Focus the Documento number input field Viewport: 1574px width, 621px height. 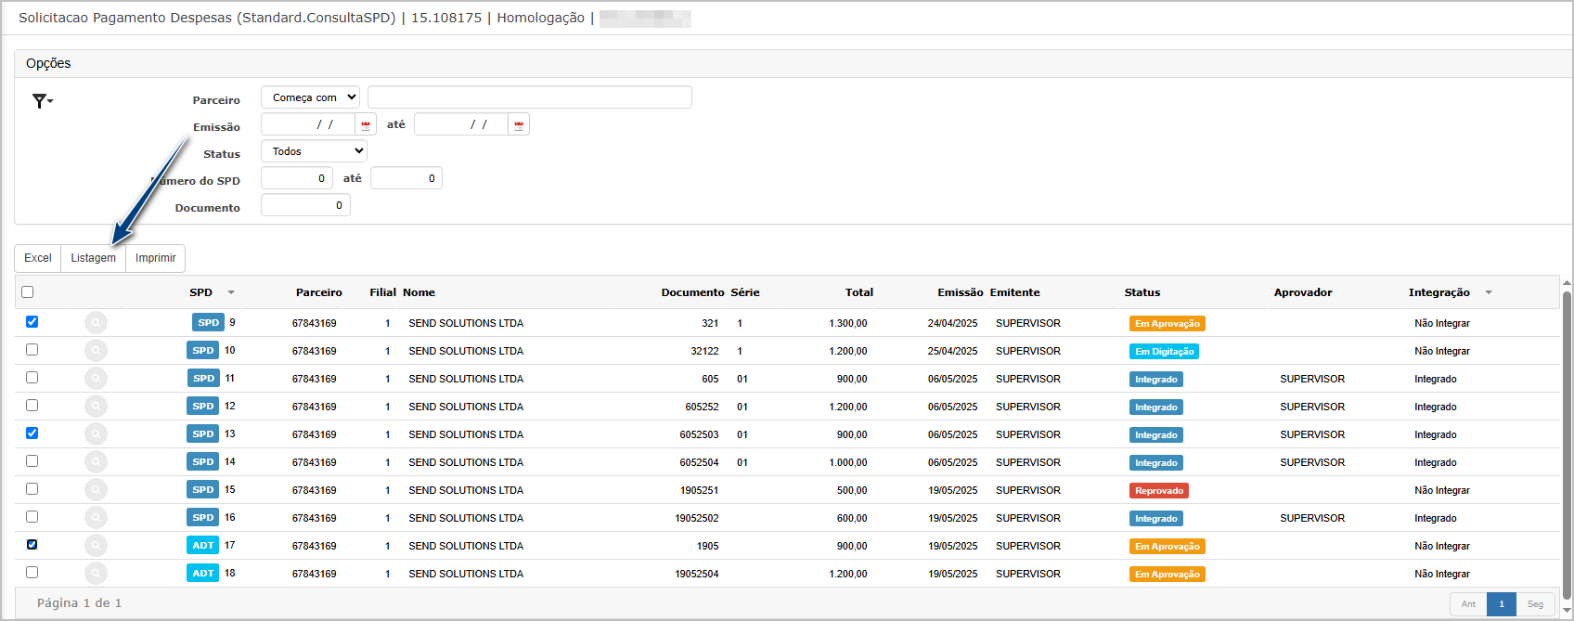click(305, 205)
